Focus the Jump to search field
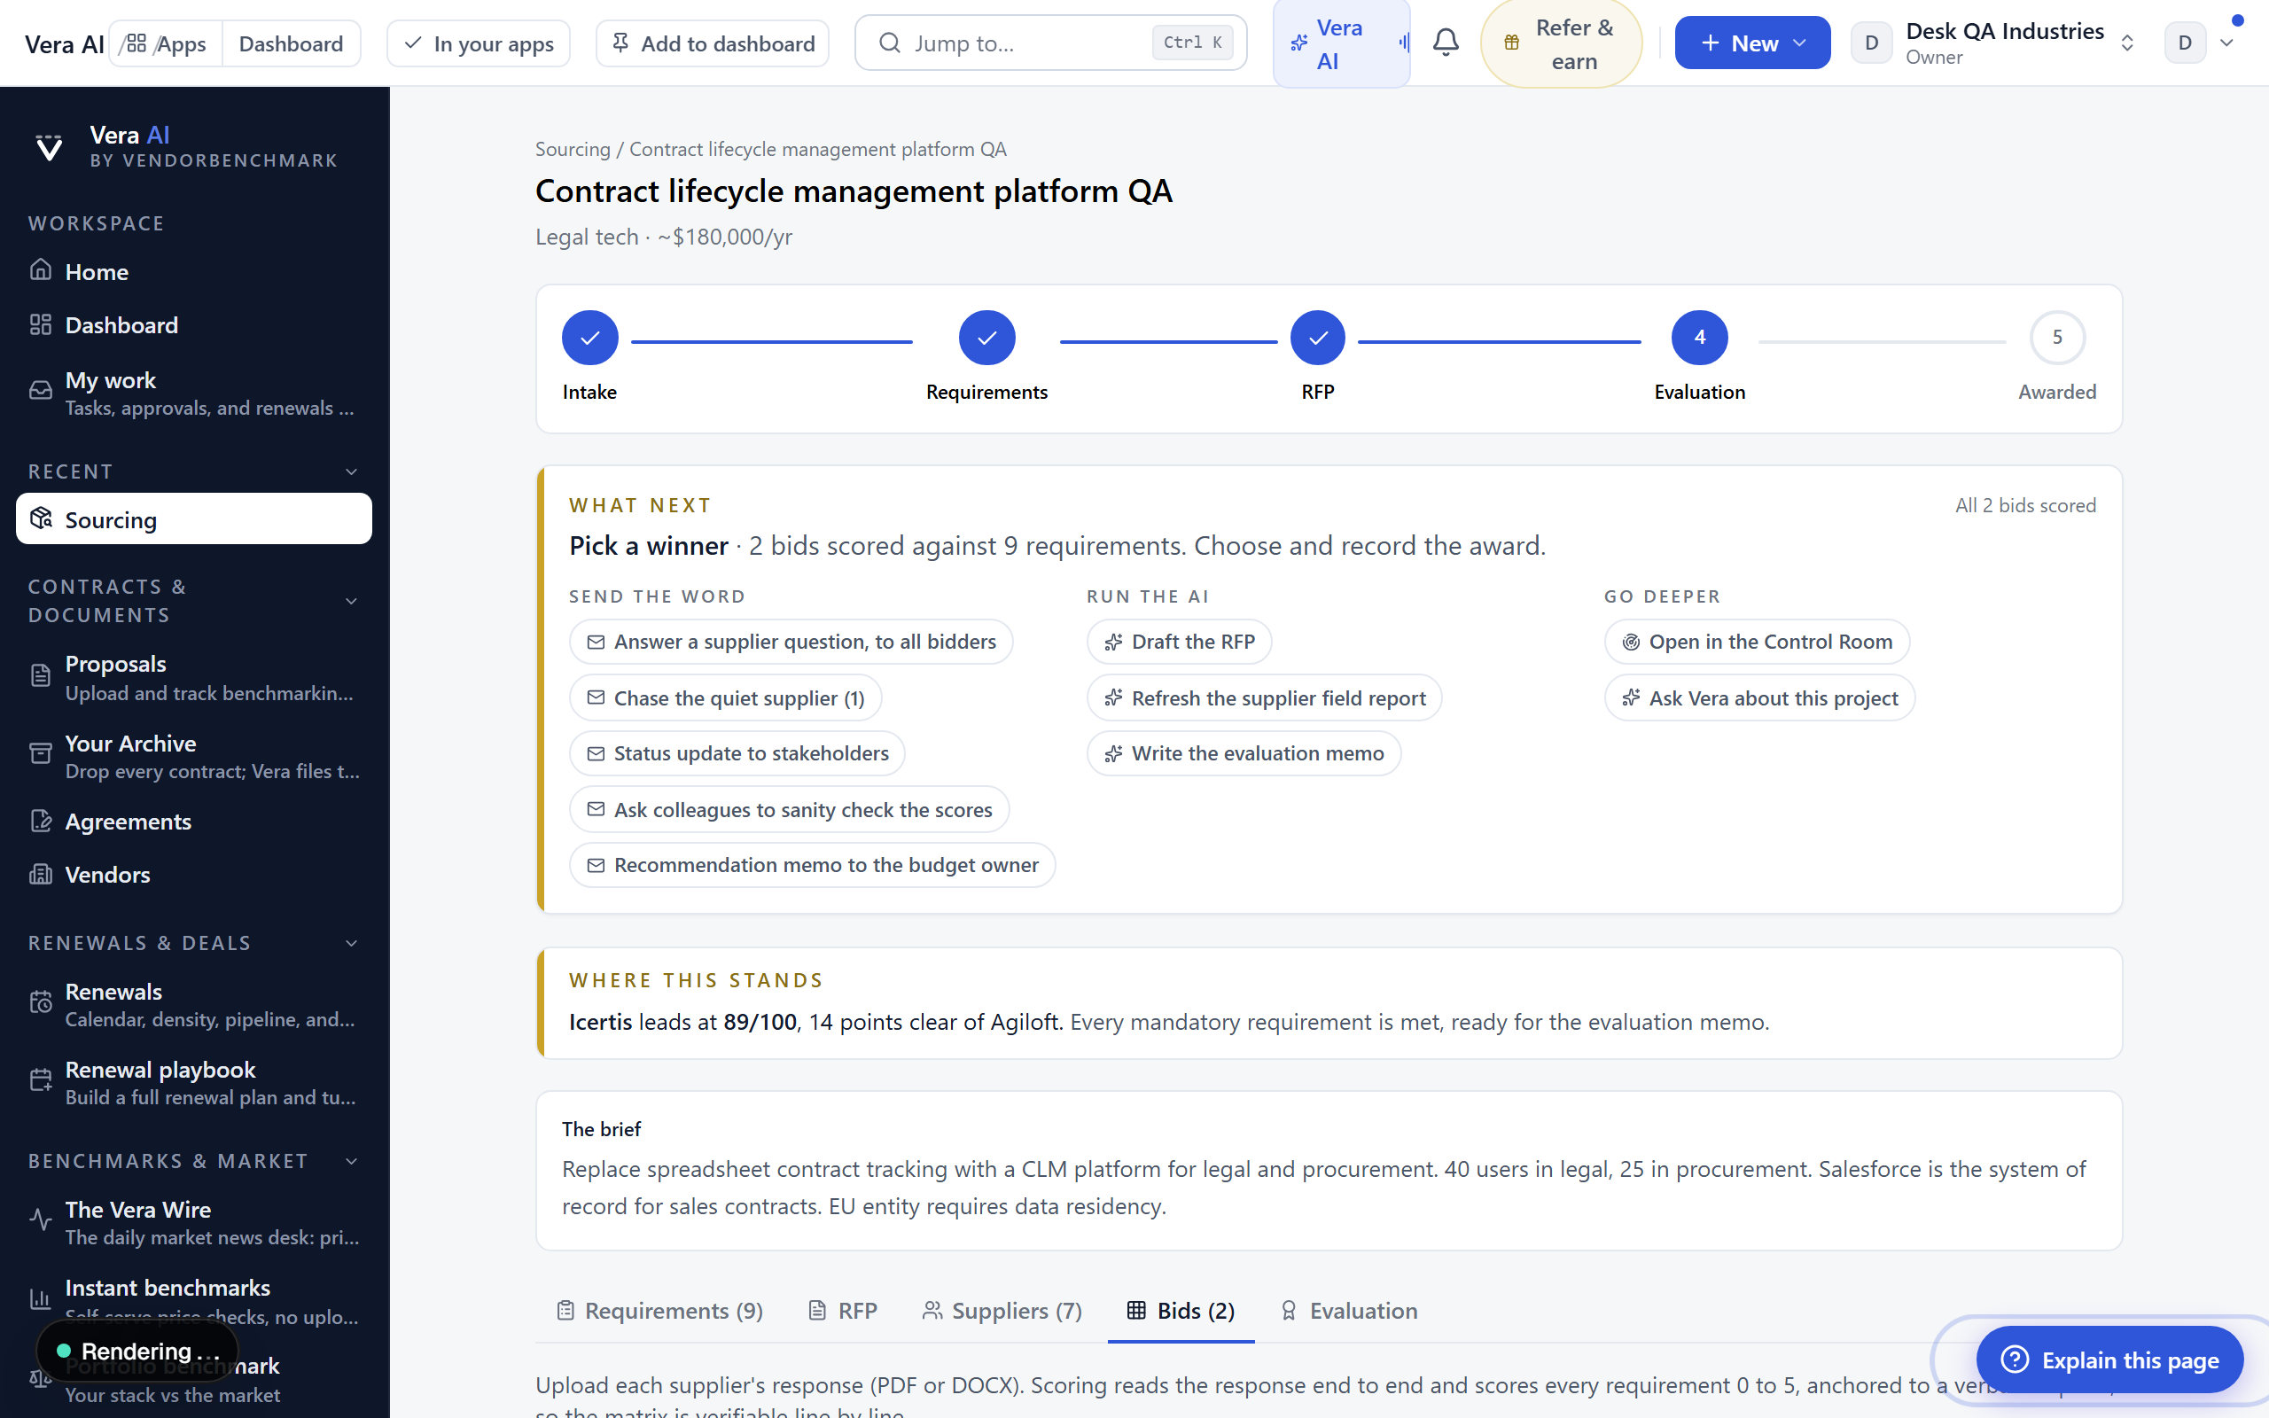This screenshot has height=1418, width=2269. point(1050,43)
